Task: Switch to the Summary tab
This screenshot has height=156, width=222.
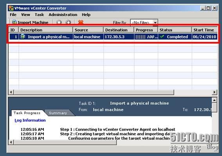Action: click(58, 113)
